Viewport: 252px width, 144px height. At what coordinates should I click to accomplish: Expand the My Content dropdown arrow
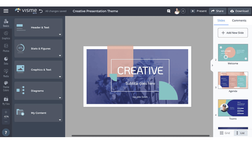(60, 120)
